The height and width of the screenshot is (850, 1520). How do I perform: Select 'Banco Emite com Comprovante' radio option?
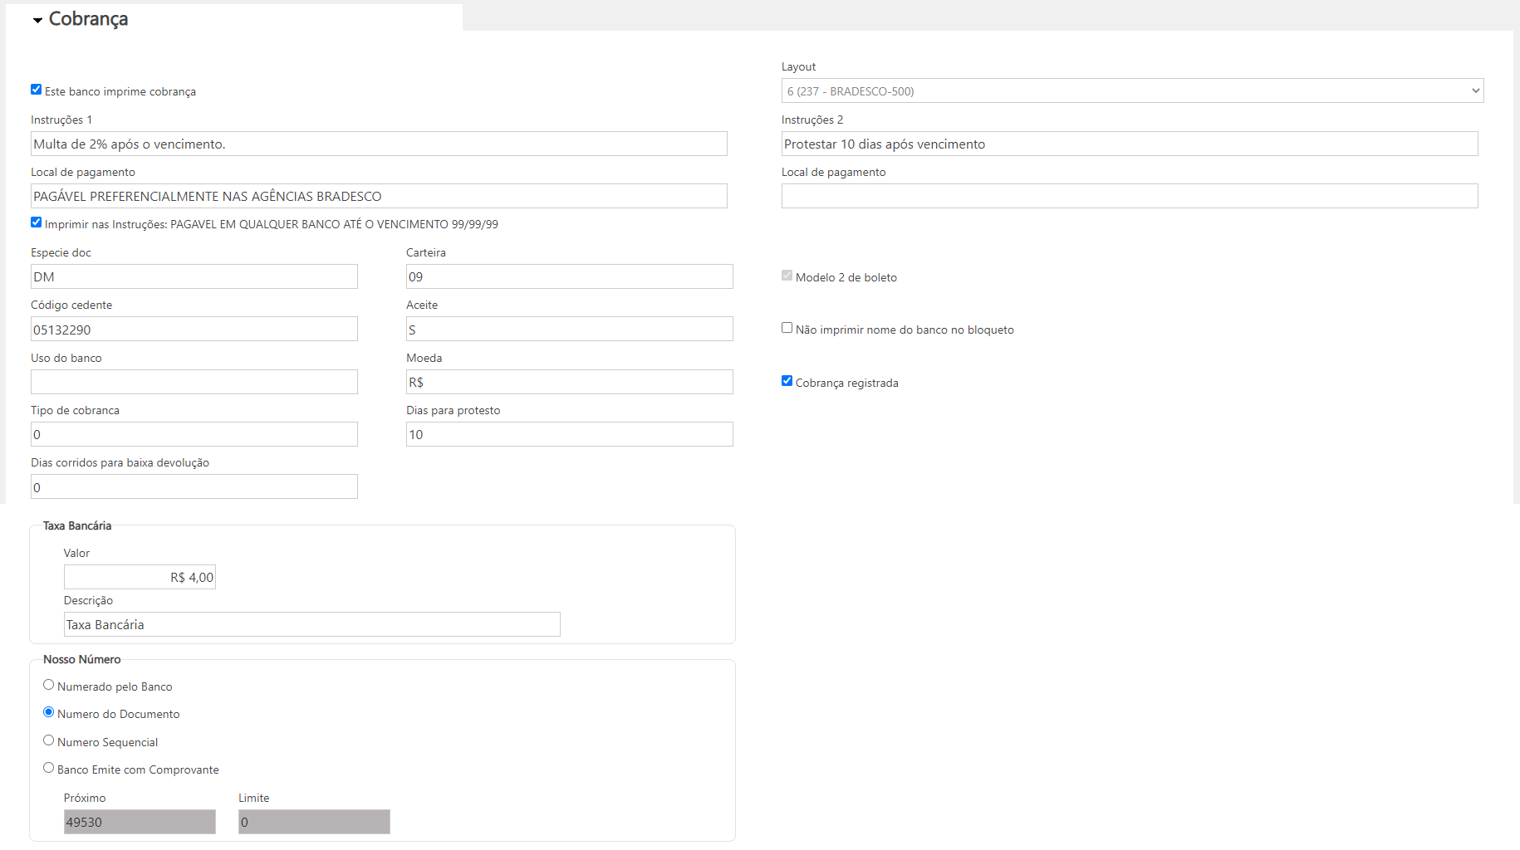point(48,768)
